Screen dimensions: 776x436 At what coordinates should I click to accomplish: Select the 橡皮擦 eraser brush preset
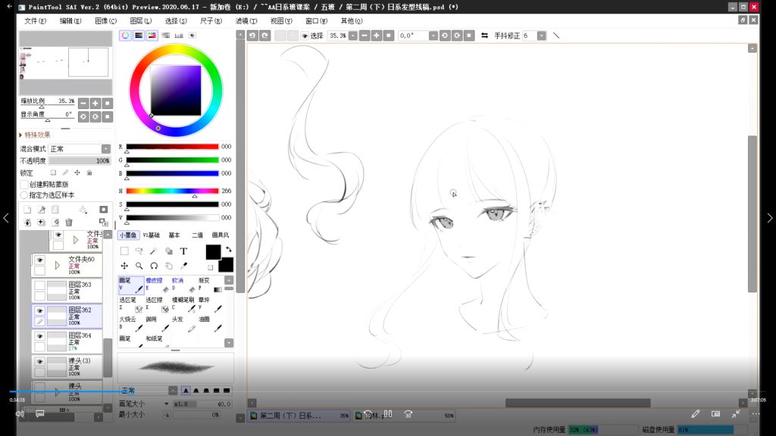pos(158,285)
